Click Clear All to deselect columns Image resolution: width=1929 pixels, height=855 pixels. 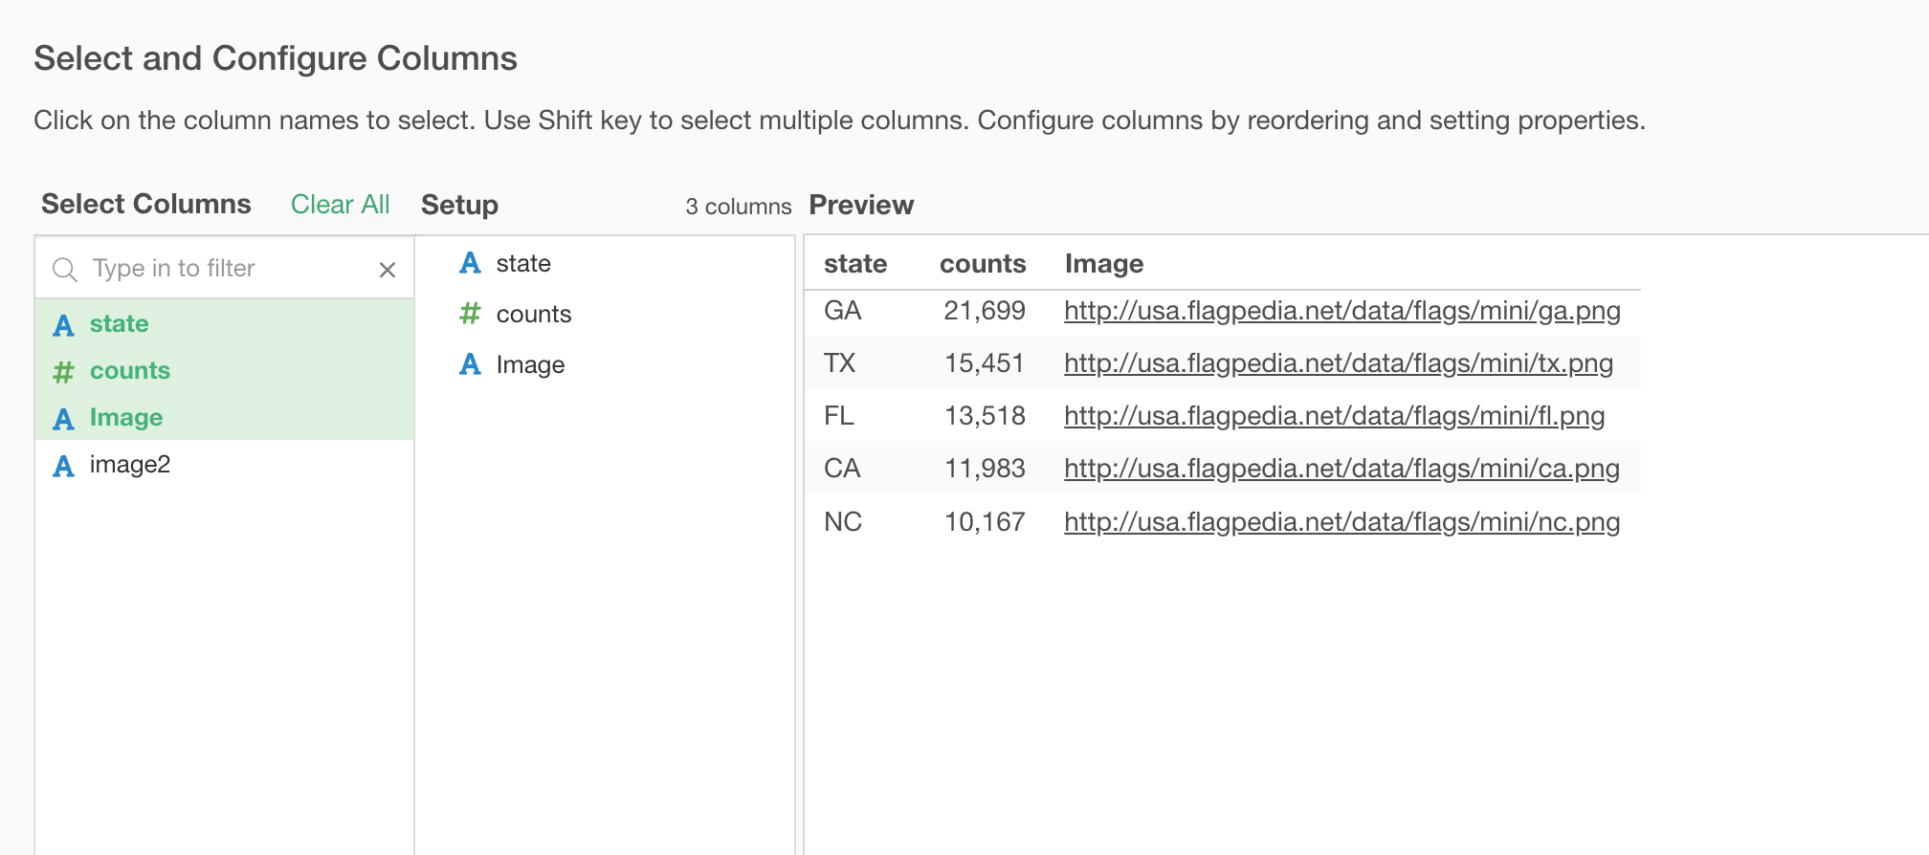pyautogui.click(x=340, y=205)
